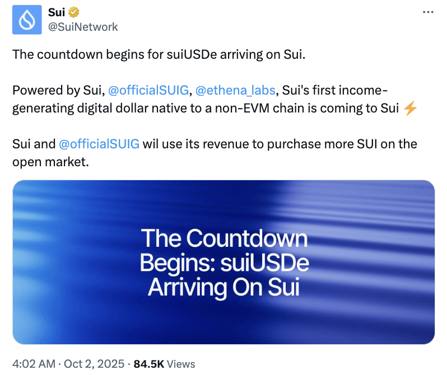Open the Sui profile avatar
The image size is (447, 375).
pyautogui.click(x=27, y=20)
